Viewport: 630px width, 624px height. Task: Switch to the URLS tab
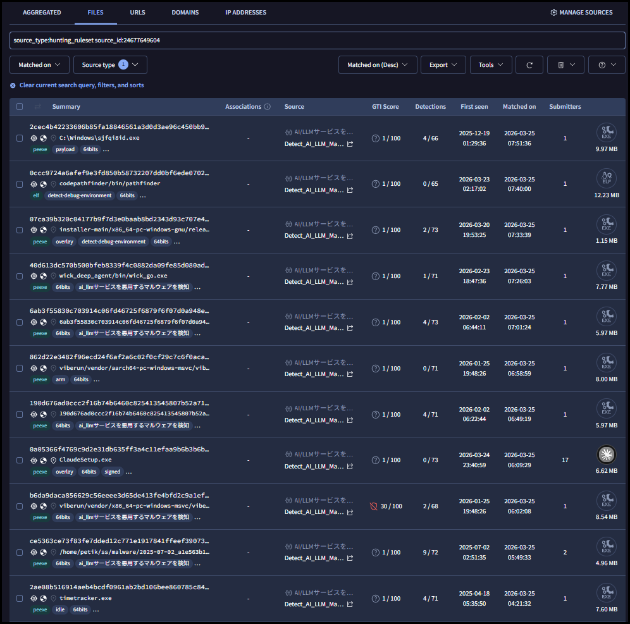pyautogui.click(x=137, y=13)
